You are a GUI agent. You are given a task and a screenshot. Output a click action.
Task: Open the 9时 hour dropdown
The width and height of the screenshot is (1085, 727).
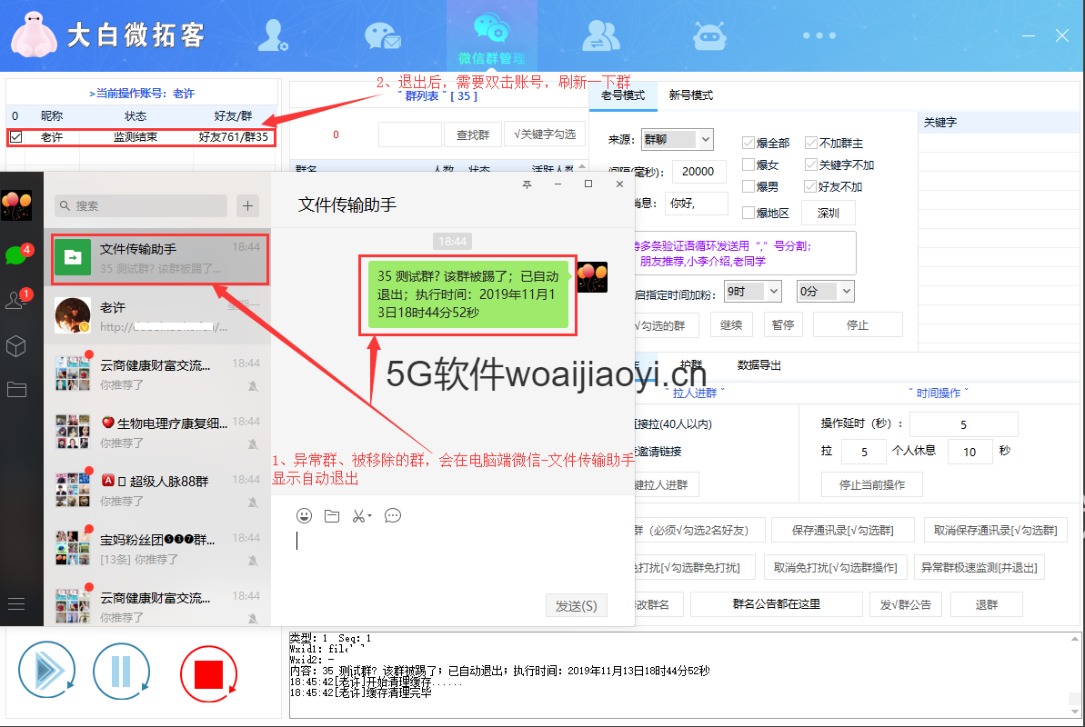[x=753, y=291]
